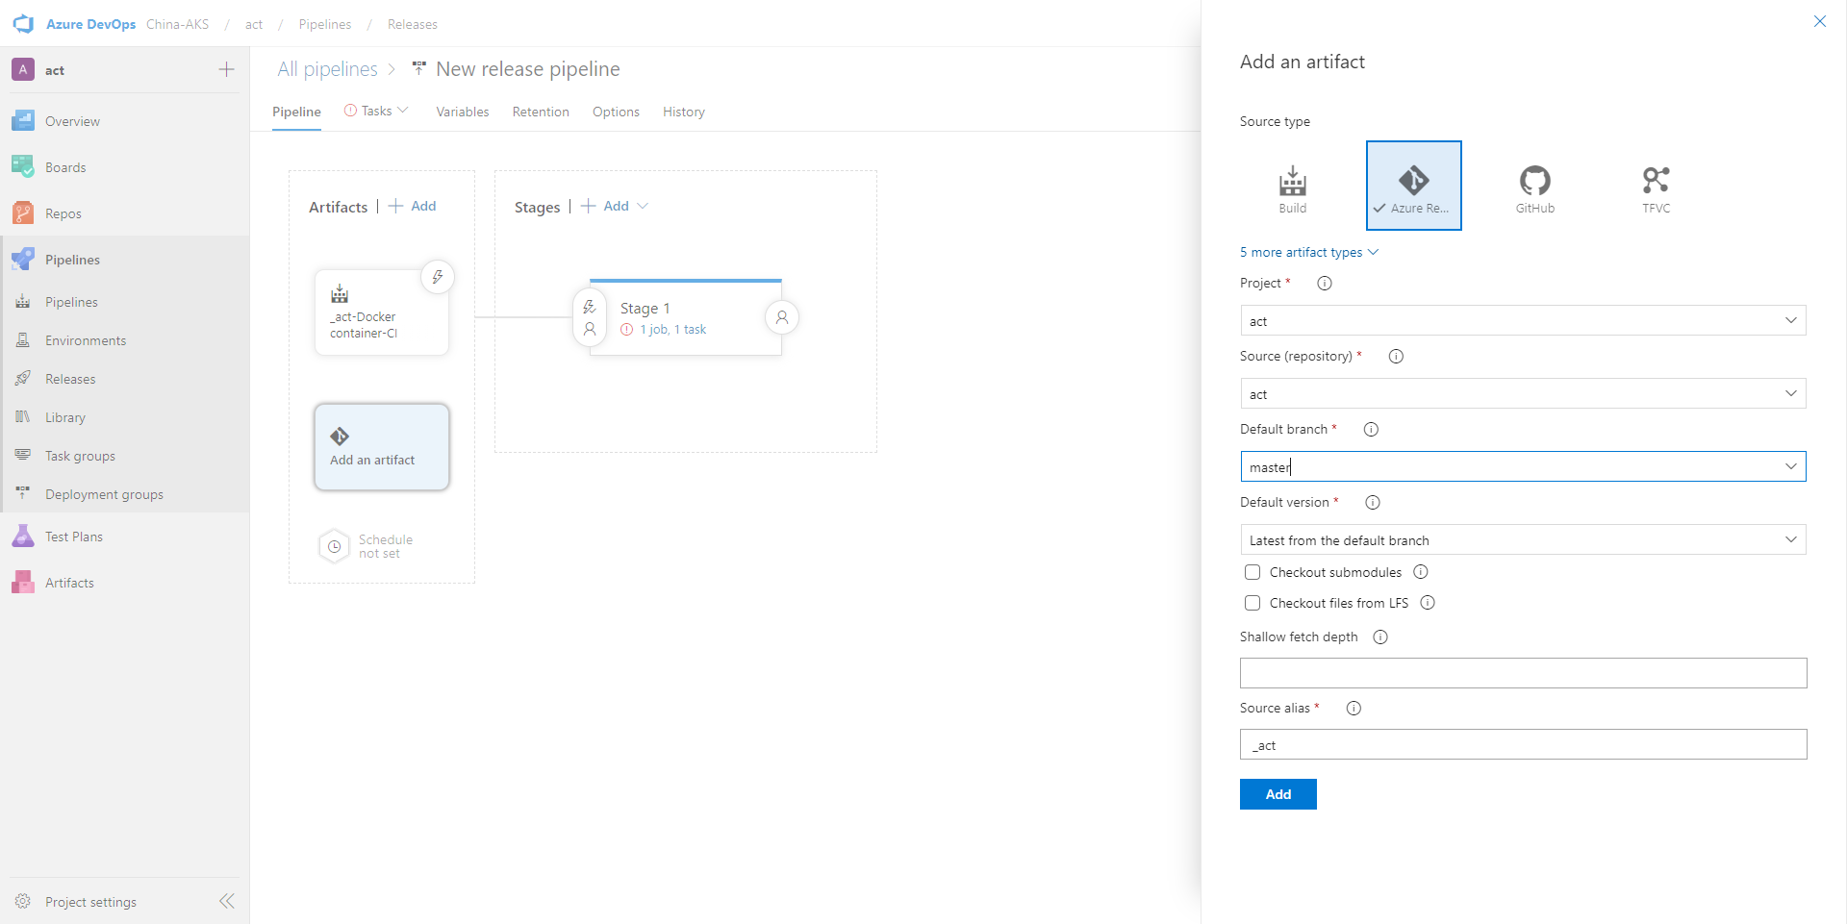Select GitHub source type
The image size is (1847, 924).
(x=1535, y=187)
